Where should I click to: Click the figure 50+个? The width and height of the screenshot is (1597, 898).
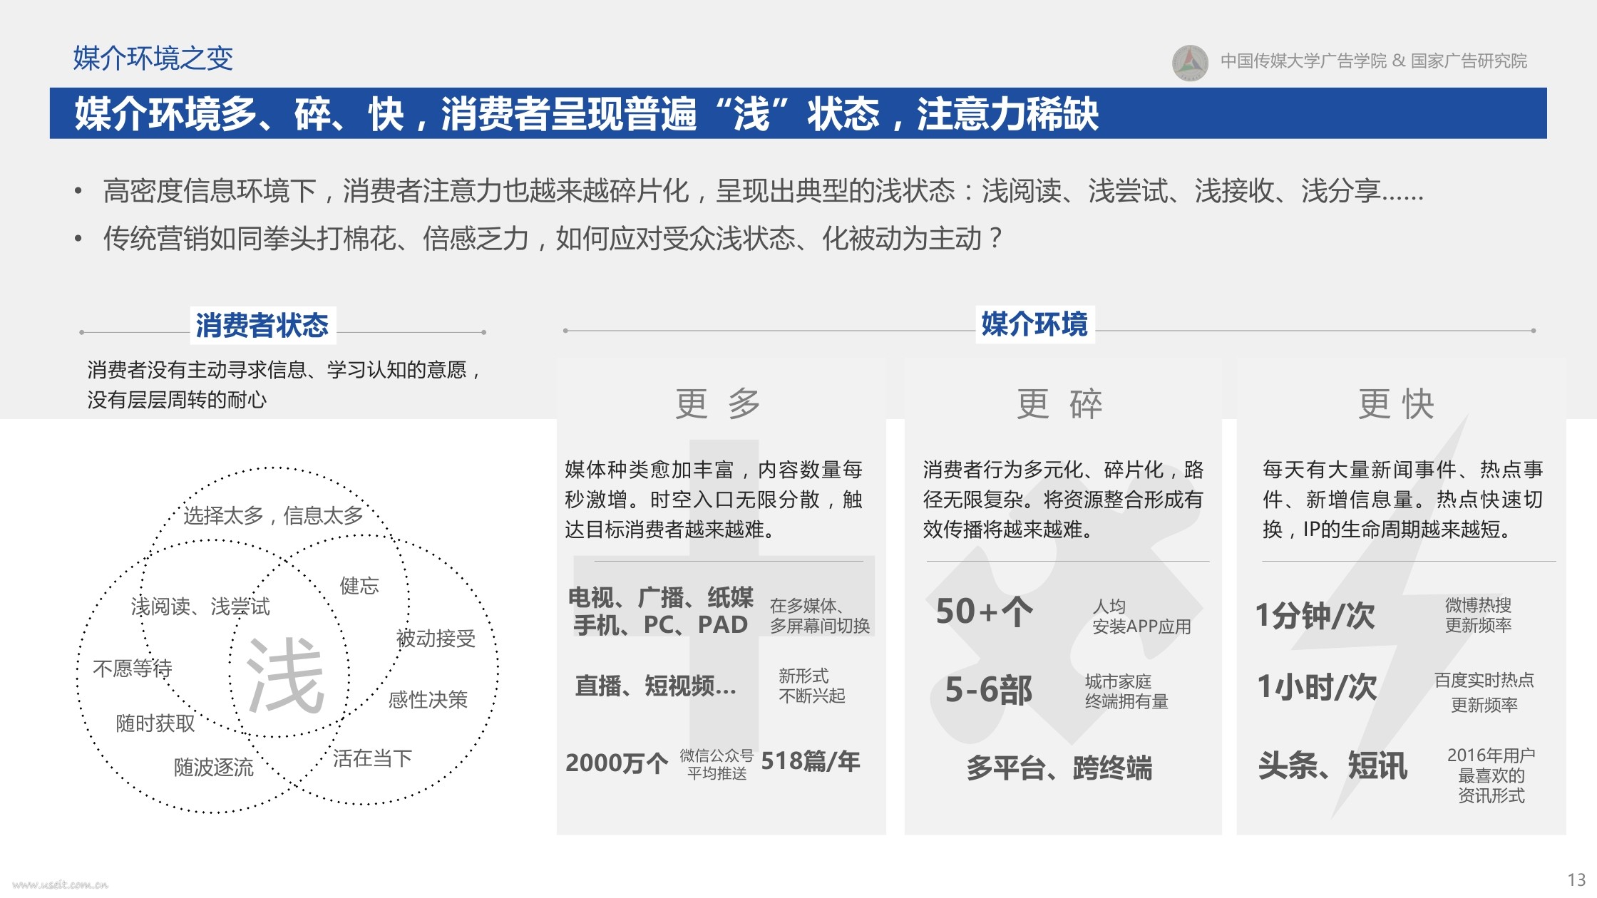[x=985, y=612]
